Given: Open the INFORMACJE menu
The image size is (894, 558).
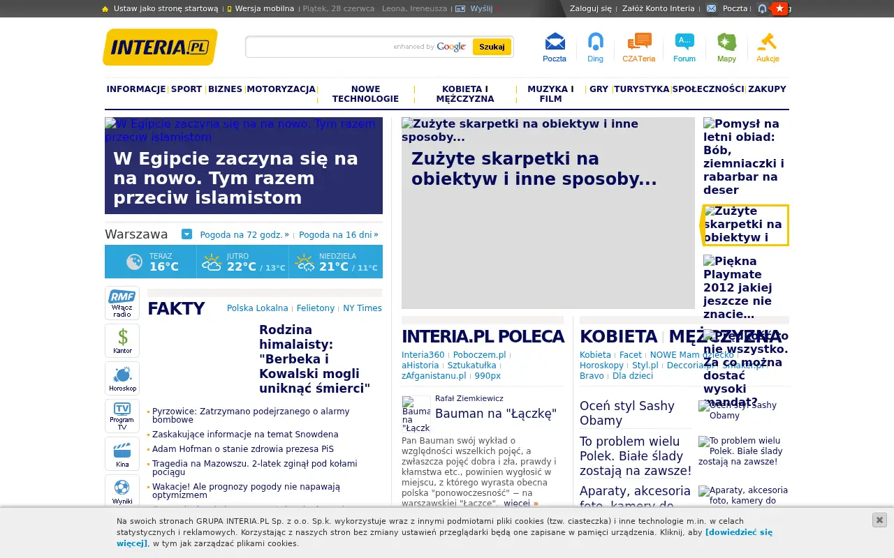Looking at the screenshot, I should click(136, 89).
